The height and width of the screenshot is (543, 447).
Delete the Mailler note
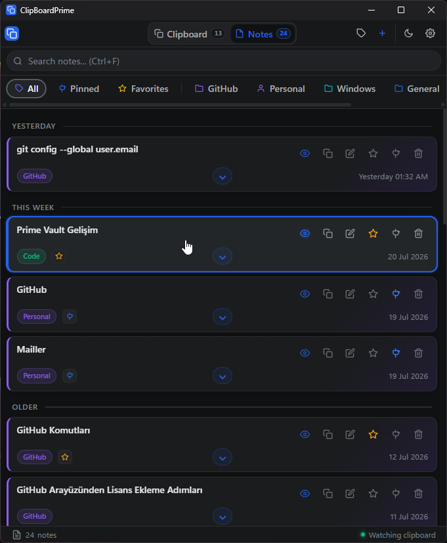(418, 353)
